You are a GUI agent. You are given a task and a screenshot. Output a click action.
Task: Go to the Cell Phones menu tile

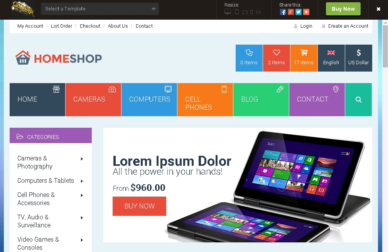click(x=205, y=100)
